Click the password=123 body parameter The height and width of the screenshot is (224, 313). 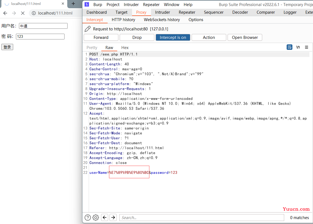164,173
